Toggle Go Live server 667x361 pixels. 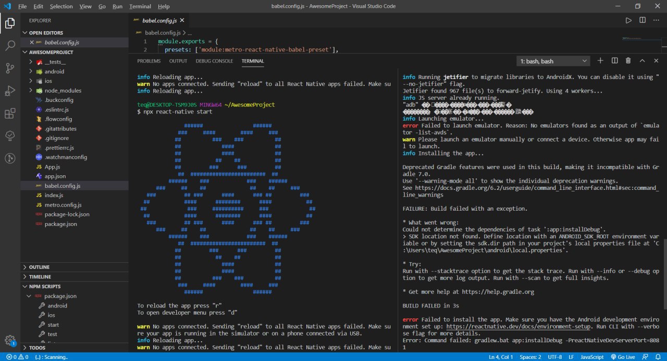622,357
